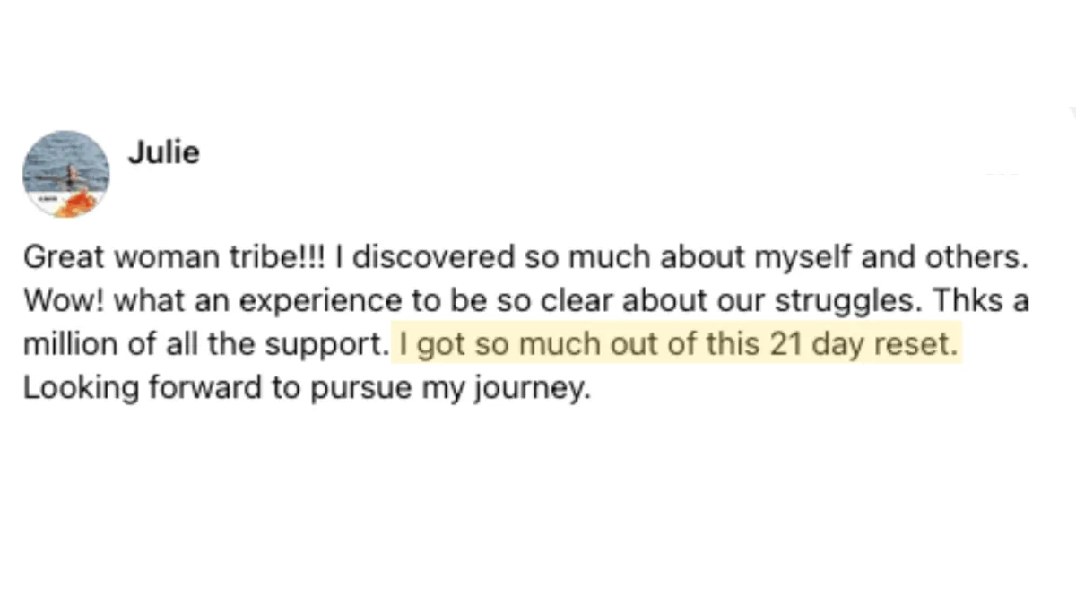Select the sentence 'I discovered so much about myself and others.'
1076x605 pixels.
click(x=682, y=259)
